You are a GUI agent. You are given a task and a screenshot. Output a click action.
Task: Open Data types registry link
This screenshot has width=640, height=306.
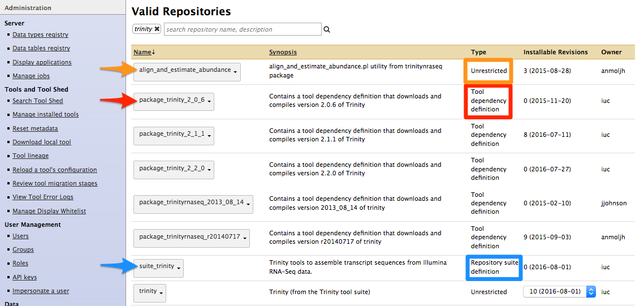40,35
